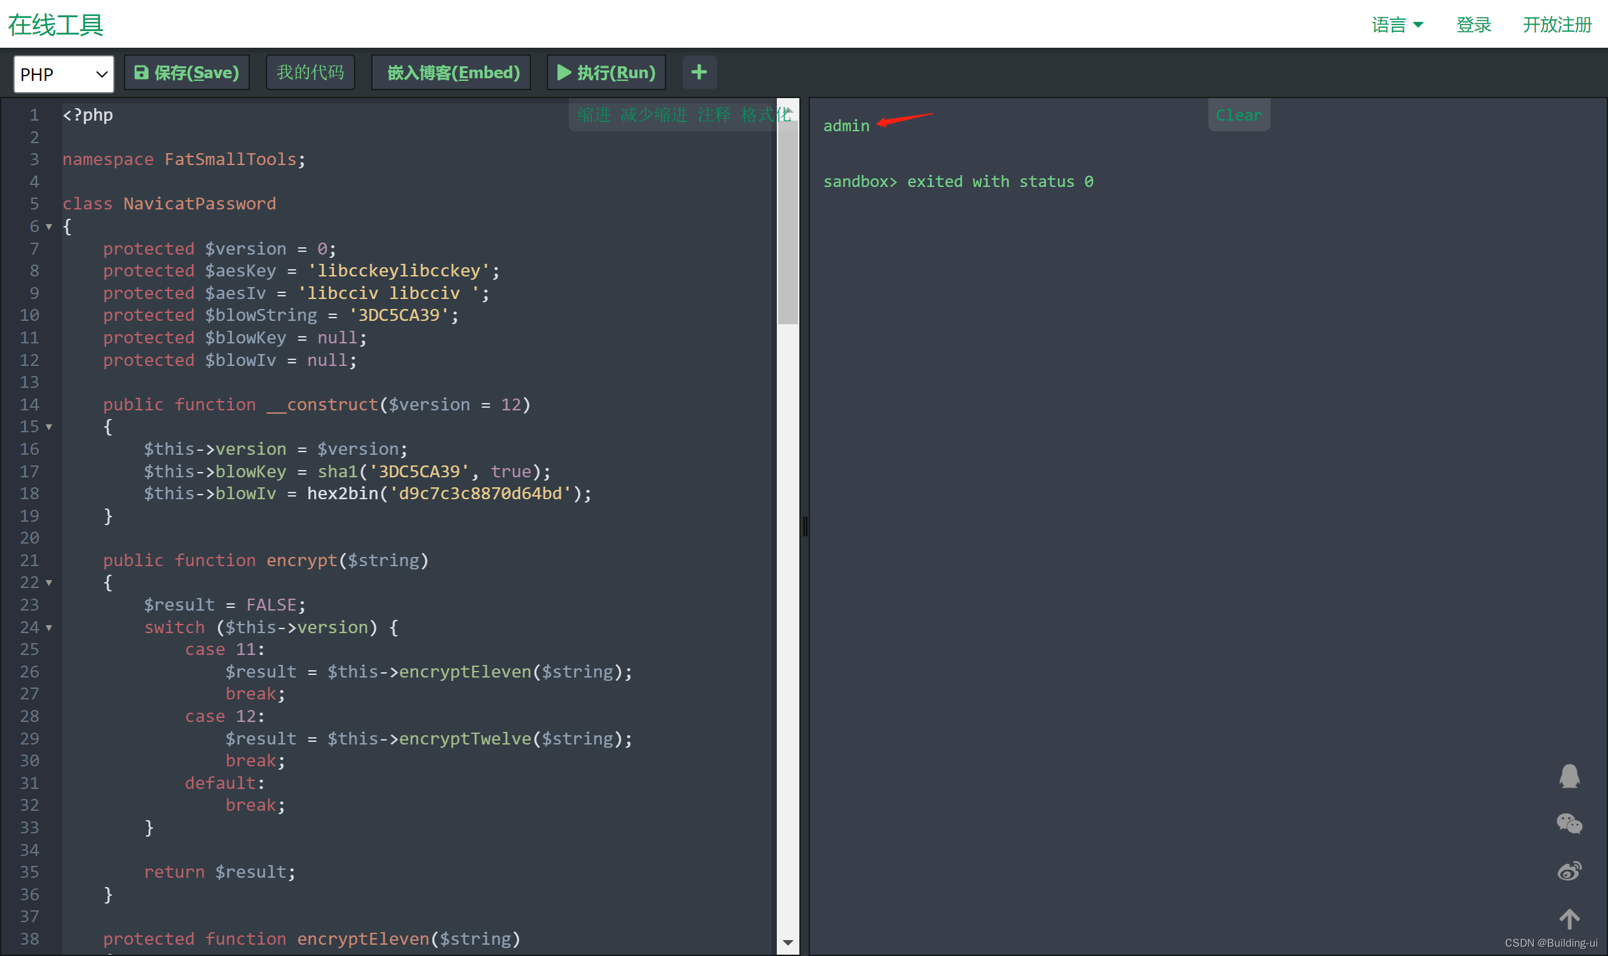Image resolution: width=1608 pixels, height=956 pixels.
Task: Click the 开放注册 register link
Action: click(1556, 25)
